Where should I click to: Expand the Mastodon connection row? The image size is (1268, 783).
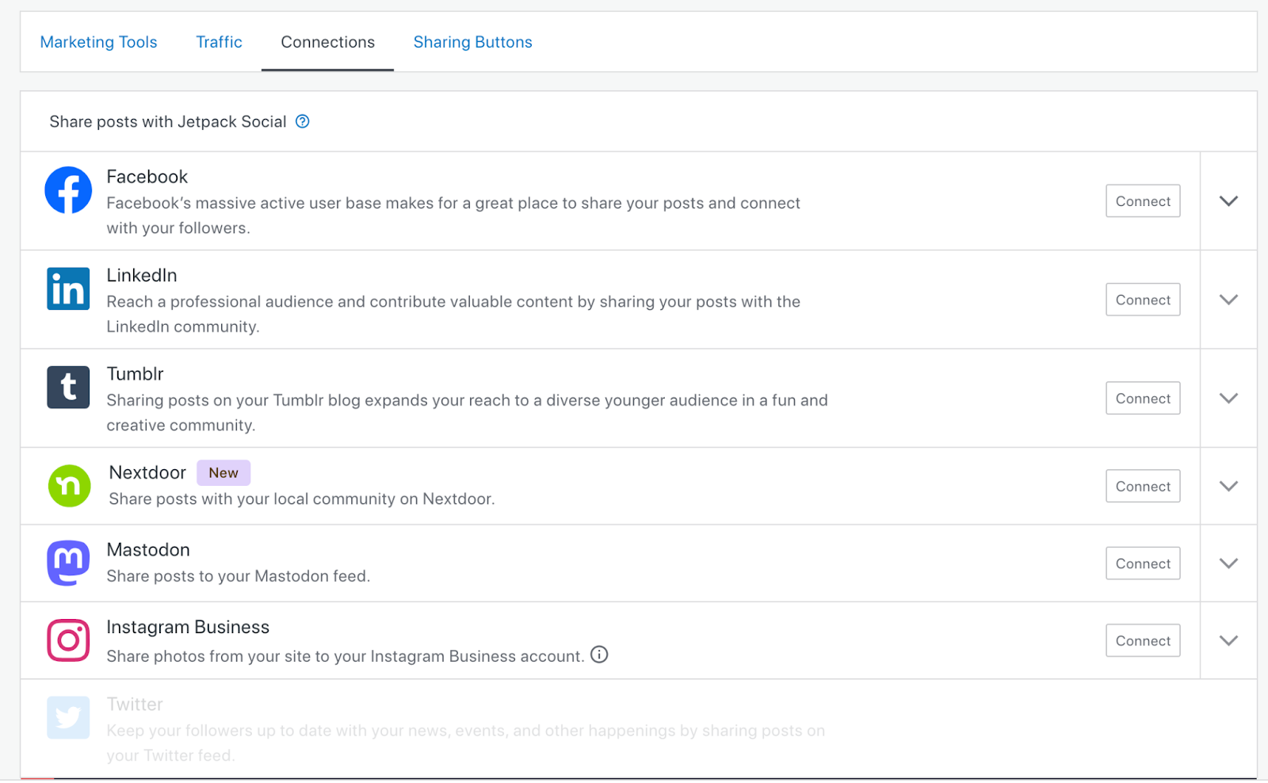[1228, 563]
